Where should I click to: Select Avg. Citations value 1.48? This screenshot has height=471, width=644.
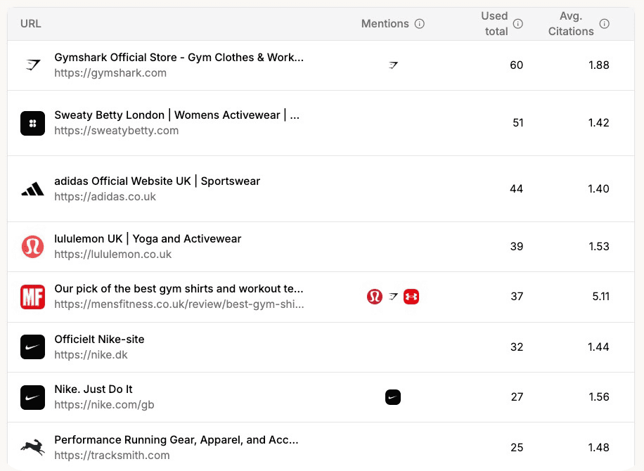598,447
